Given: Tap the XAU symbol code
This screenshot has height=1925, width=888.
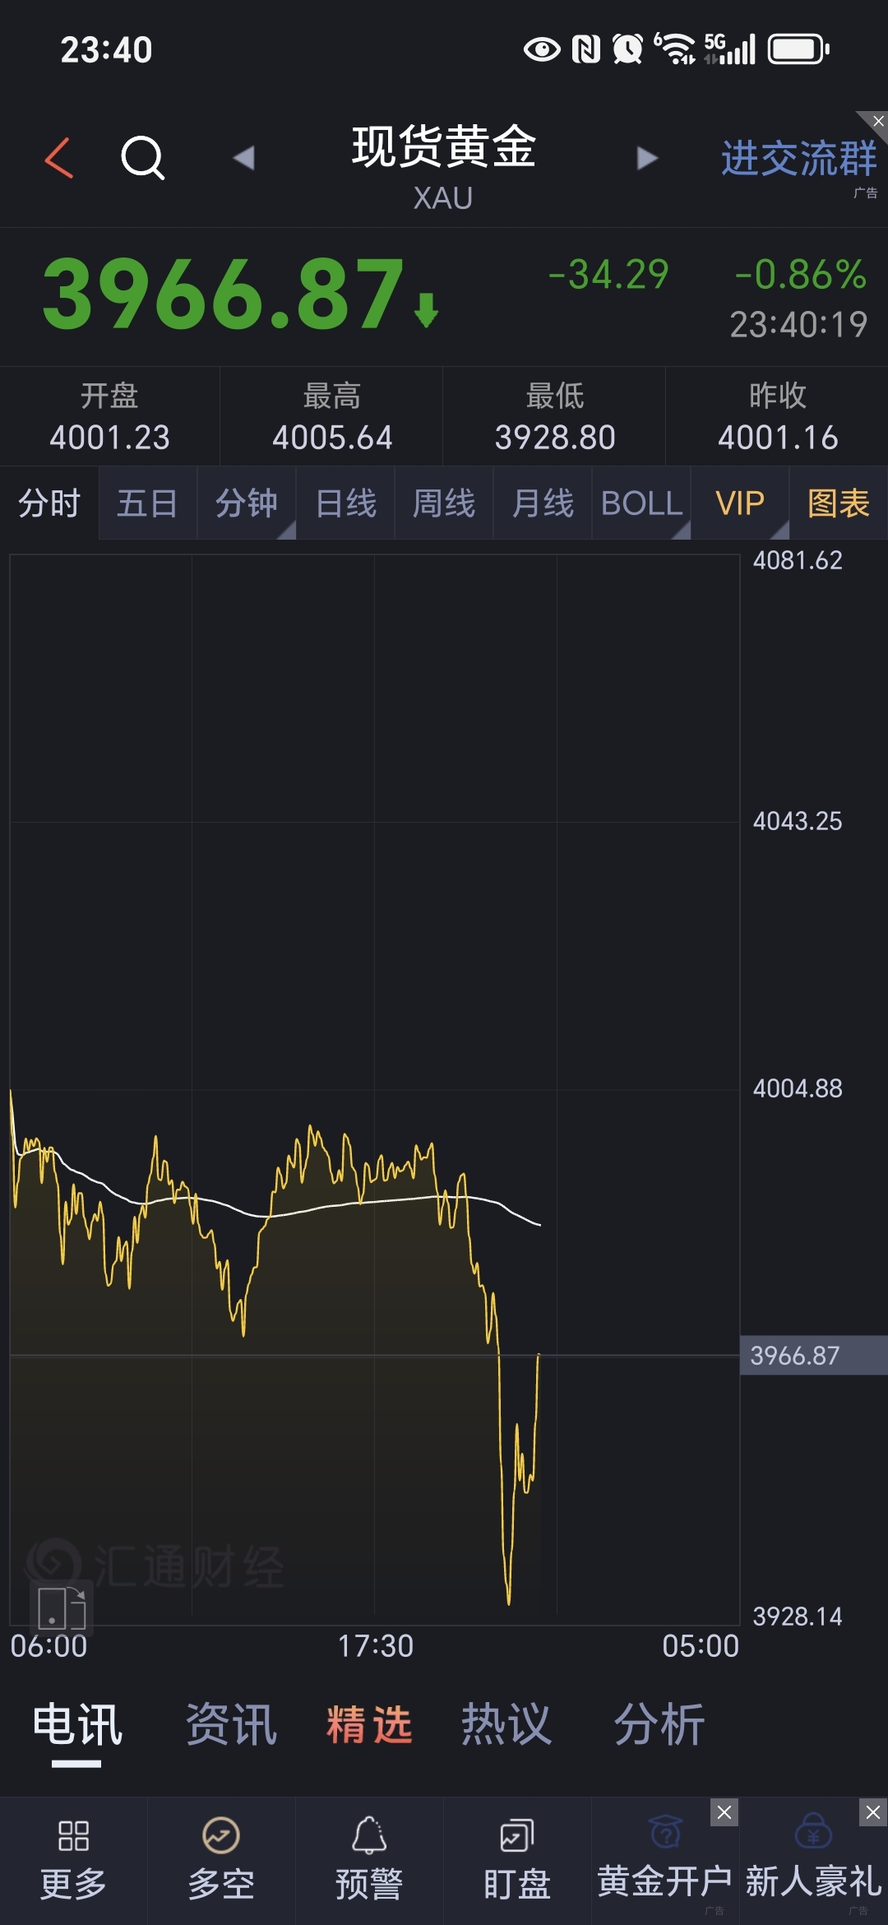Looking at the screenshot, I should point(443,198).
